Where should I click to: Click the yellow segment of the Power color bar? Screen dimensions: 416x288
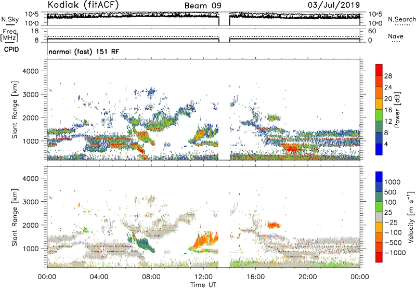(379, 104)
